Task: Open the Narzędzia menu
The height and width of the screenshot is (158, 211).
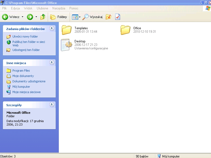Action: (x=59, y=8)
